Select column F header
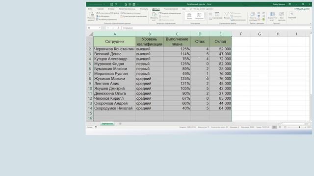The image size is (314, 176). pyautogui.click(x=241, y=34)
